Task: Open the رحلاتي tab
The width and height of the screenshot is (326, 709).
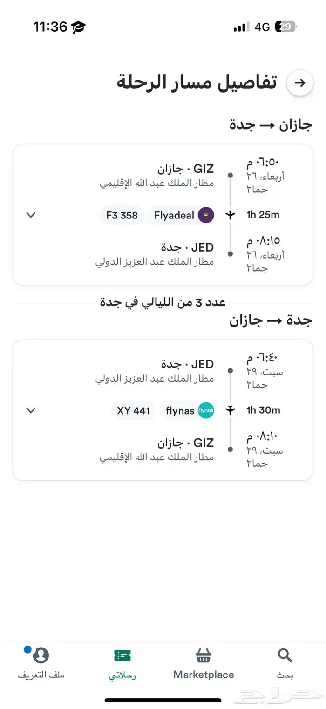Action: click(122, 661)
